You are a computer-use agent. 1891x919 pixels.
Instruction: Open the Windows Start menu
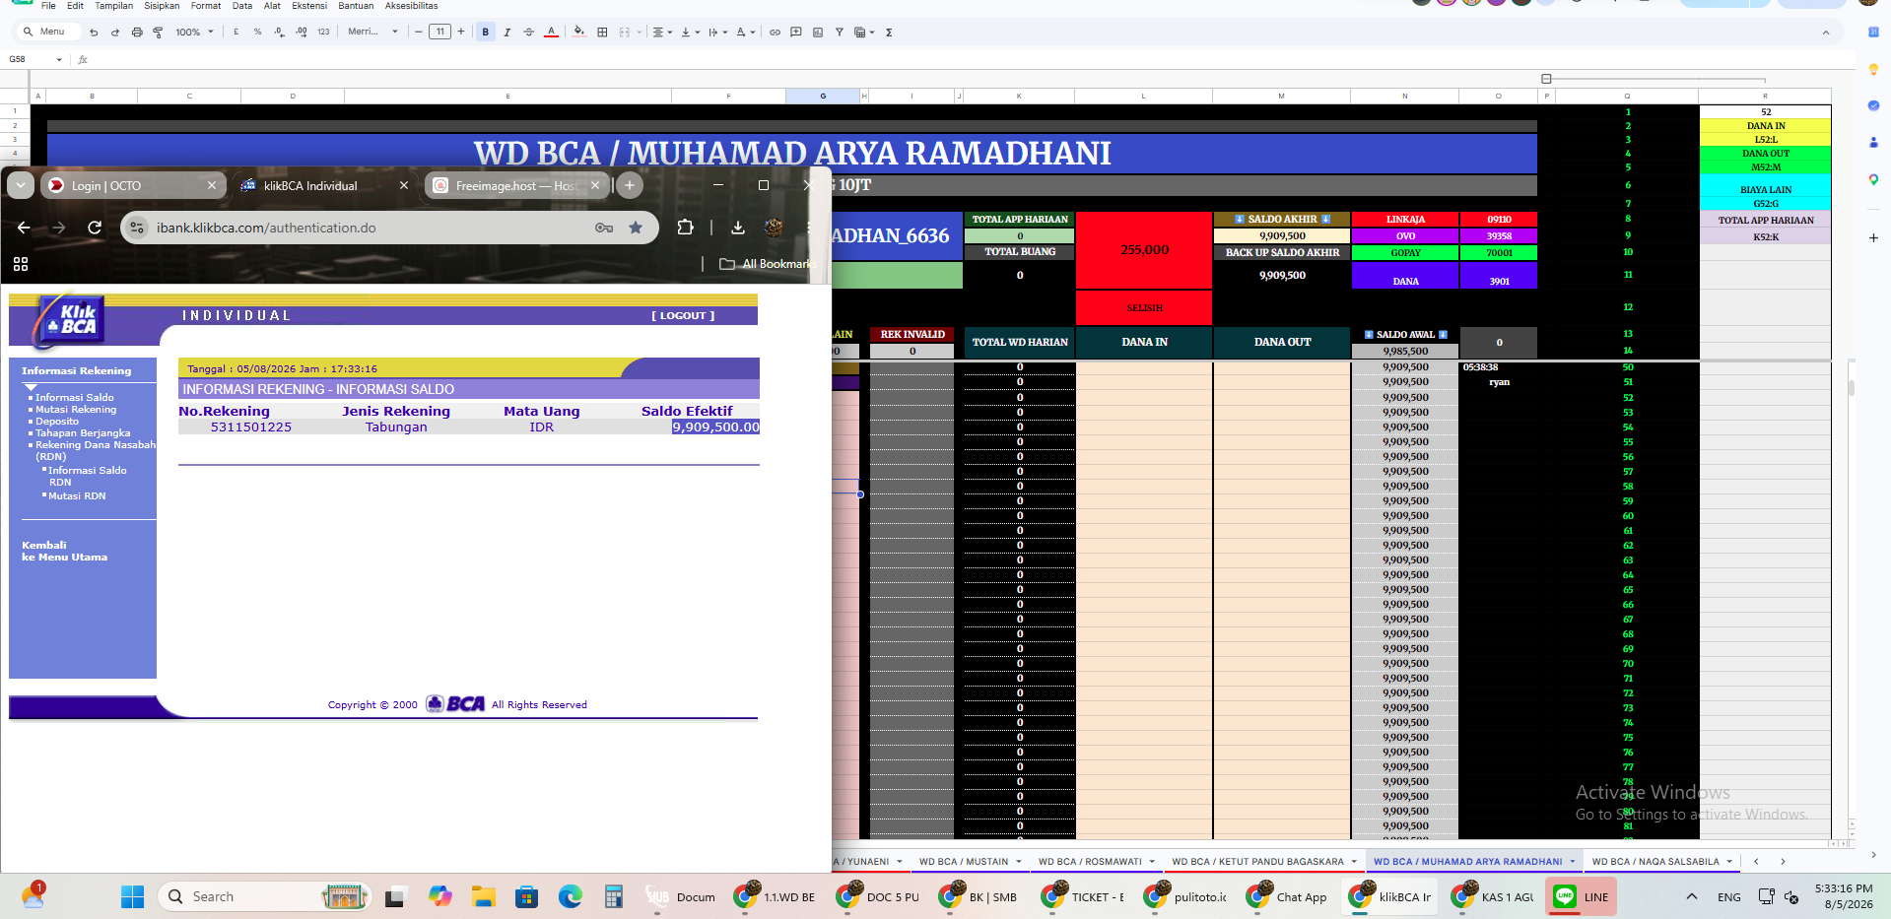(133, 896)
